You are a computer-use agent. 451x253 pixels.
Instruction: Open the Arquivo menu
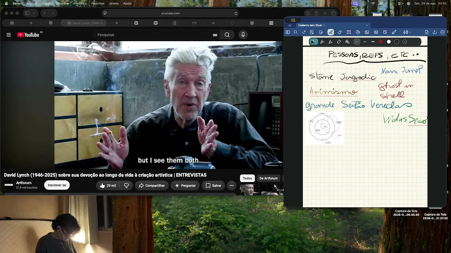(32, 4)
